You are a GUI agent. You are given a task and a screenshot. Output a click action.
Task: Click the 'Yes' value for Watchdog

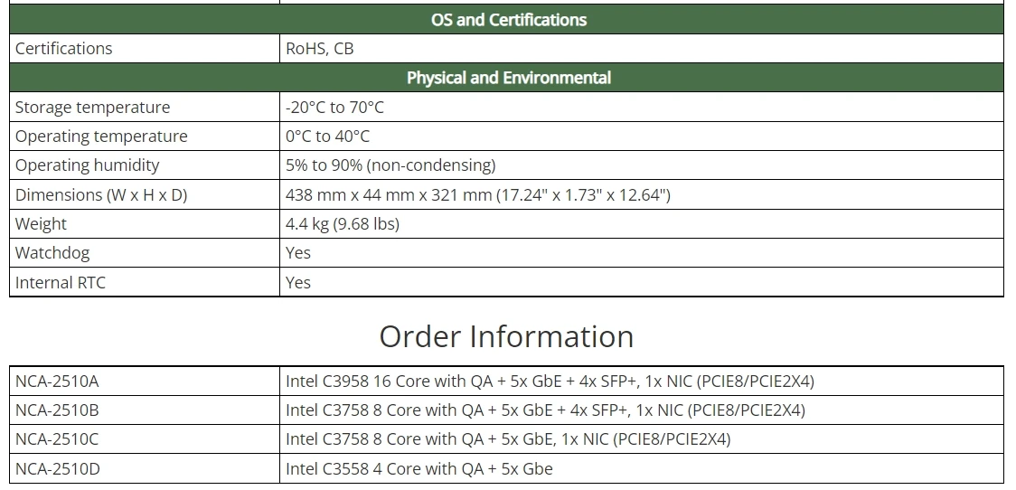tap(298, 253)
